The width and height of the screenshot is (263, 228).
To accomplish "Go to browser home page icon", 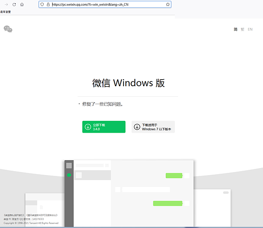I will (x=22, y=4).
